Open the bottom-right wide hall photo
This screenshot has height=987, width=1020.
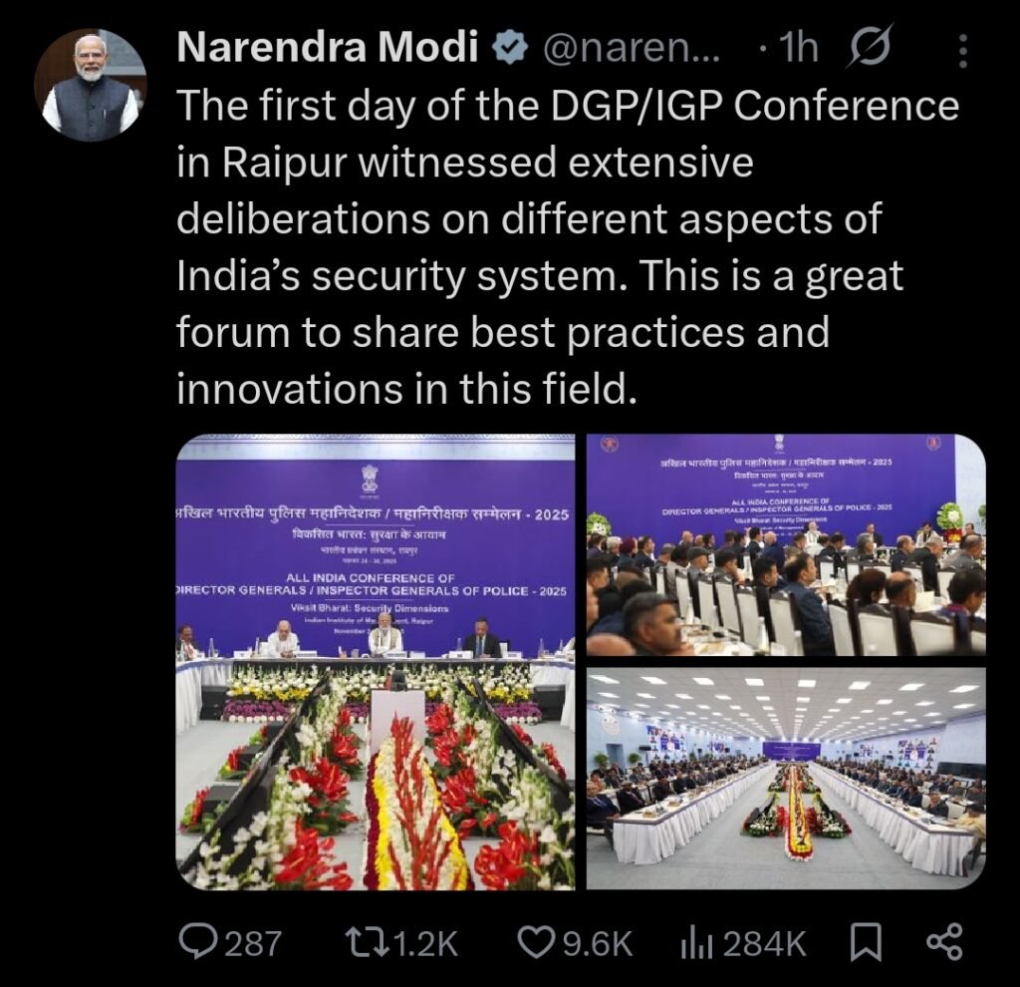(786, 778)
